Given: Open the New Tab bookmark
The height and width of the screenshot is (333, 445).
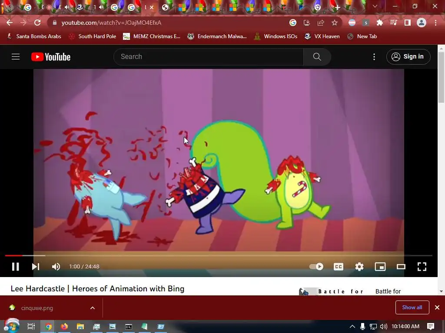Looking at the screenshot, I should (362, 36).
